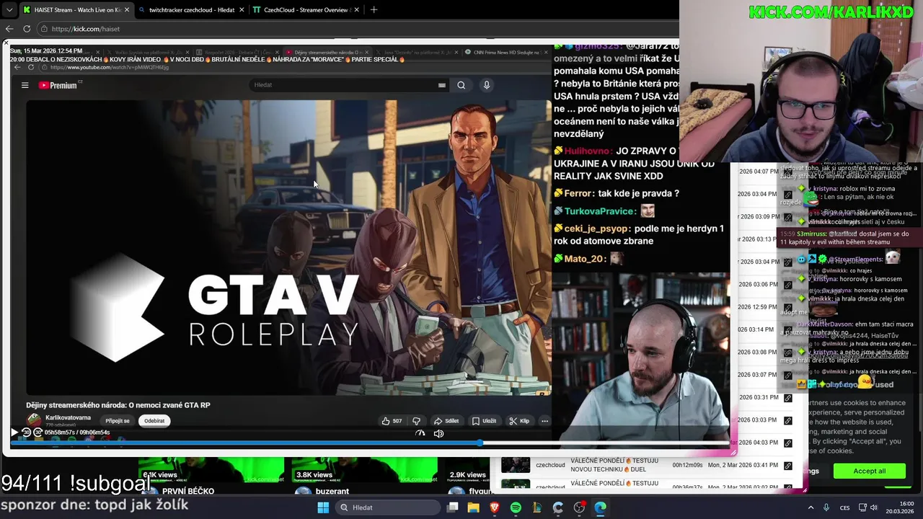Open OBS Studio from the taskbar
923x519 pixels.
(x=579, y=507)
